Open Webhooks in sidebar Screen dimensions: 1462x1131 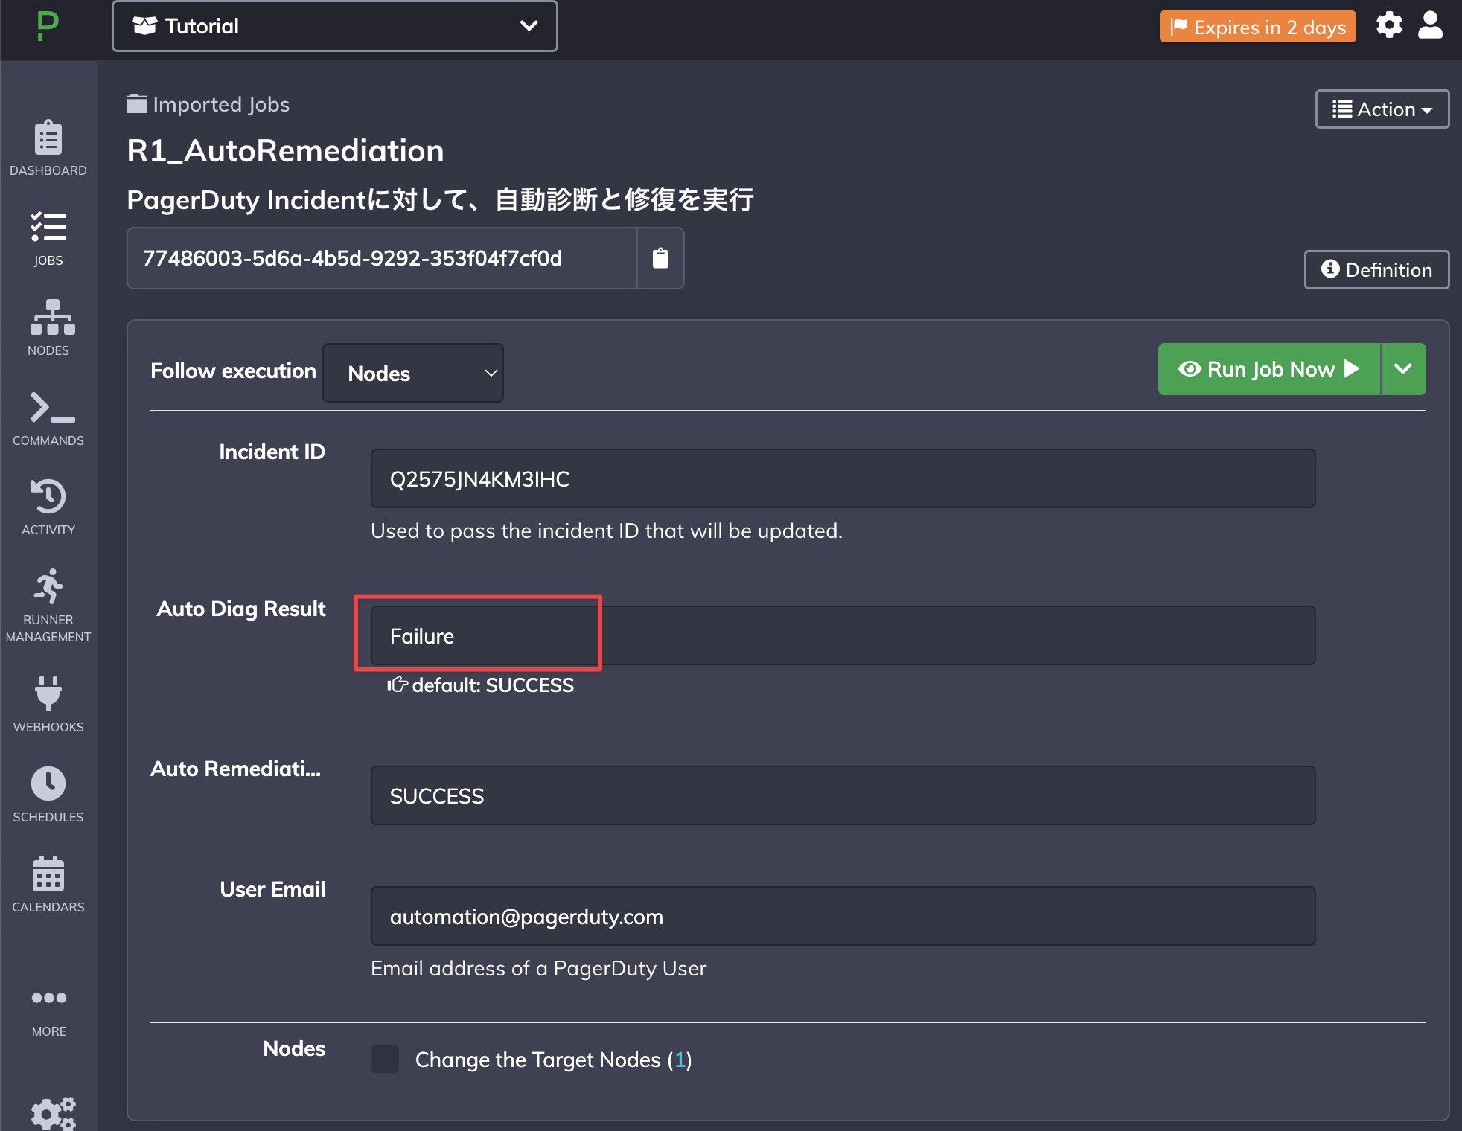click(48, 704)
